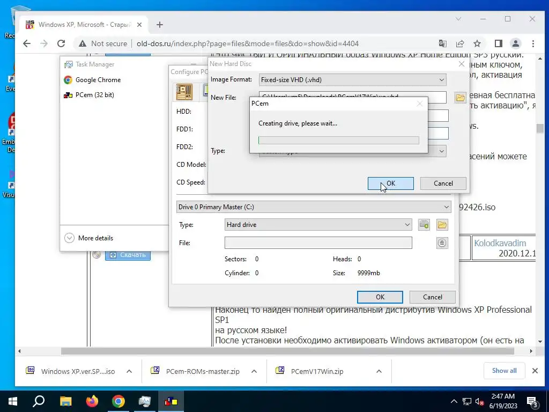Select Windows XP, Microsoft browser tab
This screenshot has width=549, height=412.
pyautogui.click(x=84, y=25)
